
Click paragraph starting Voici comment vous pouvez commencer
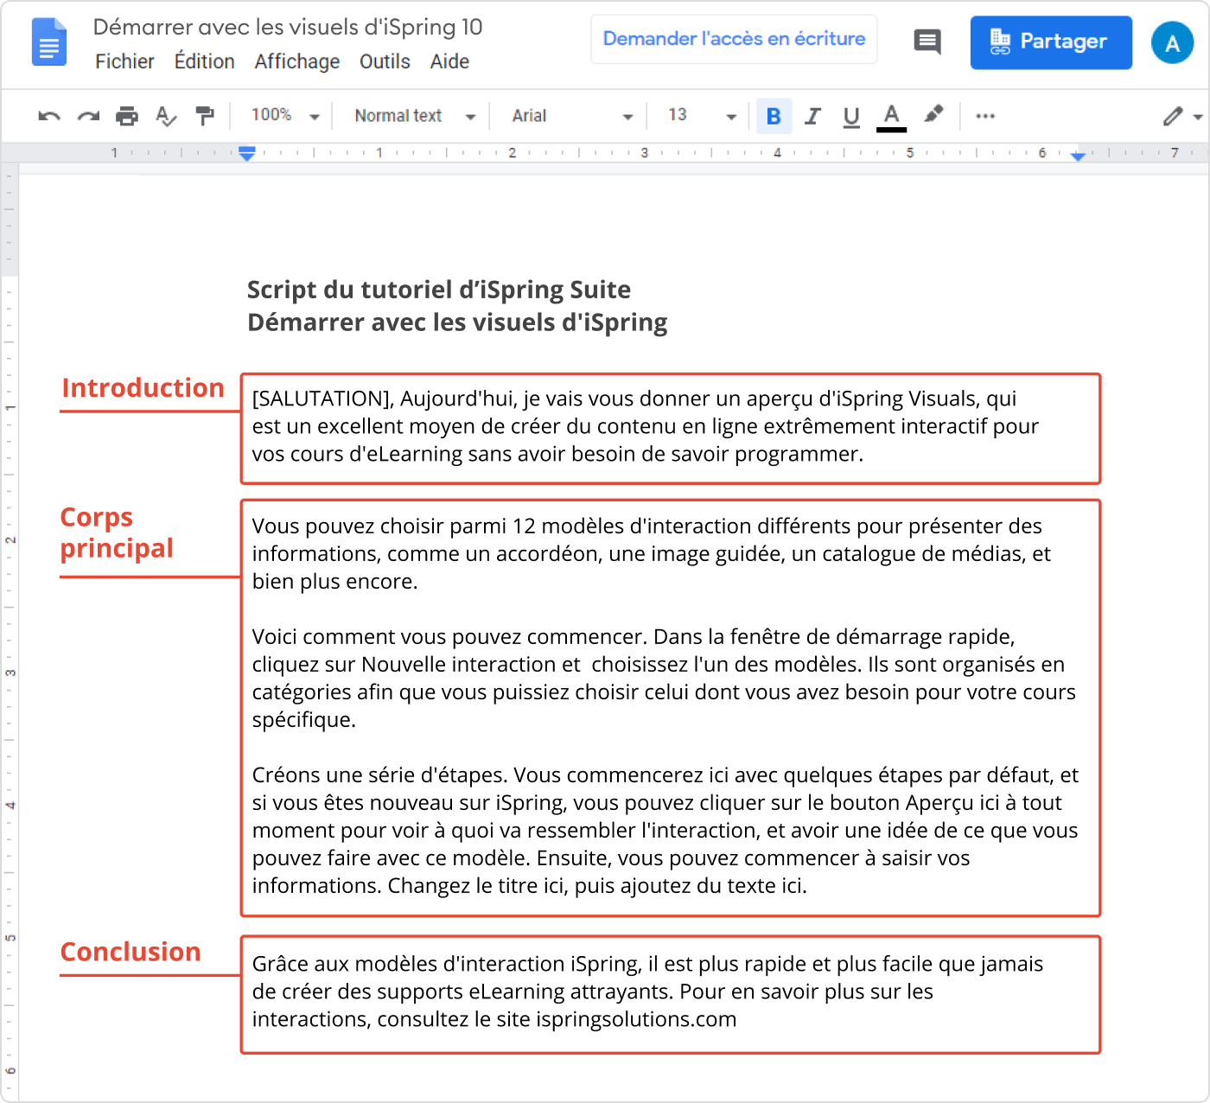click(x=664, y=678)
